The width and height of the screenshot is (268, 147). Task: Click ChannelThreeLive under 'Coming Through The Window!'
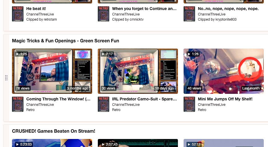(40, 105)
